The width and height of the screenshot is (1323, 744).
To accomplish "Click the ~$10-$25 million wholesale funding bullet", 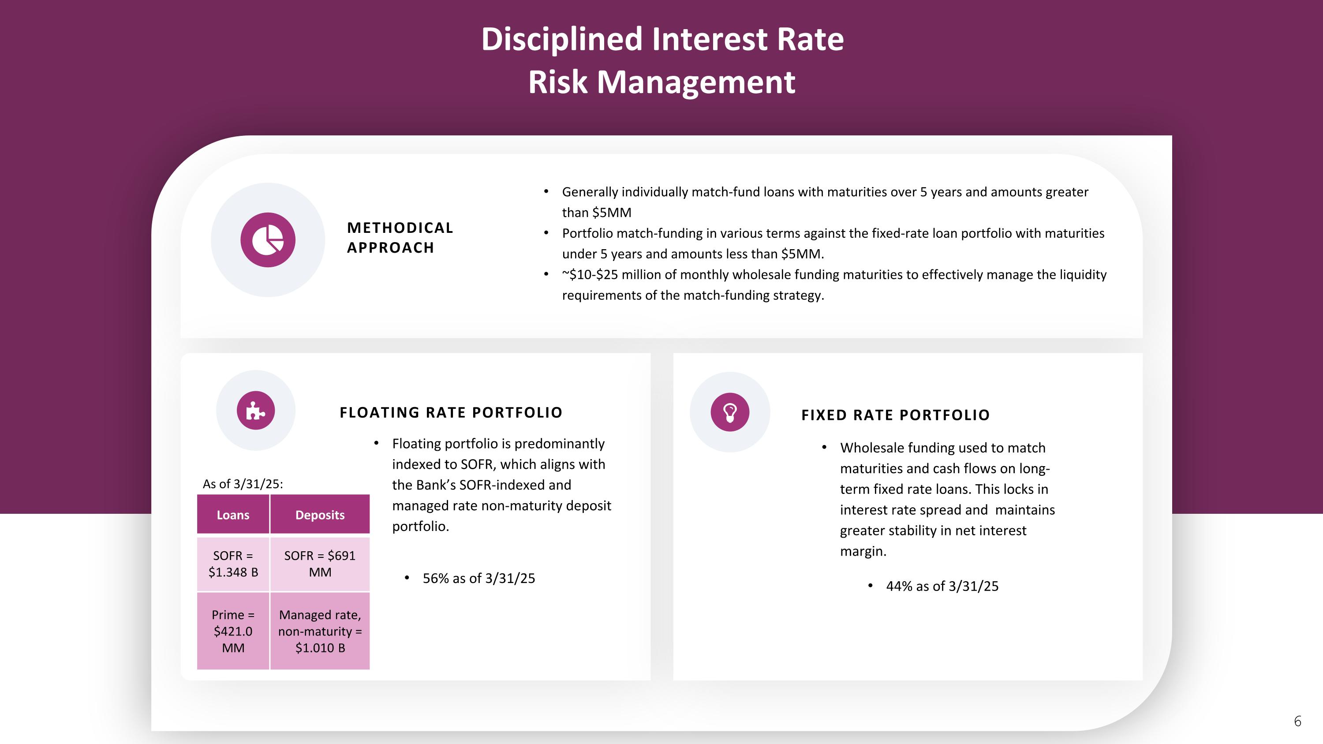I will 833,285.
